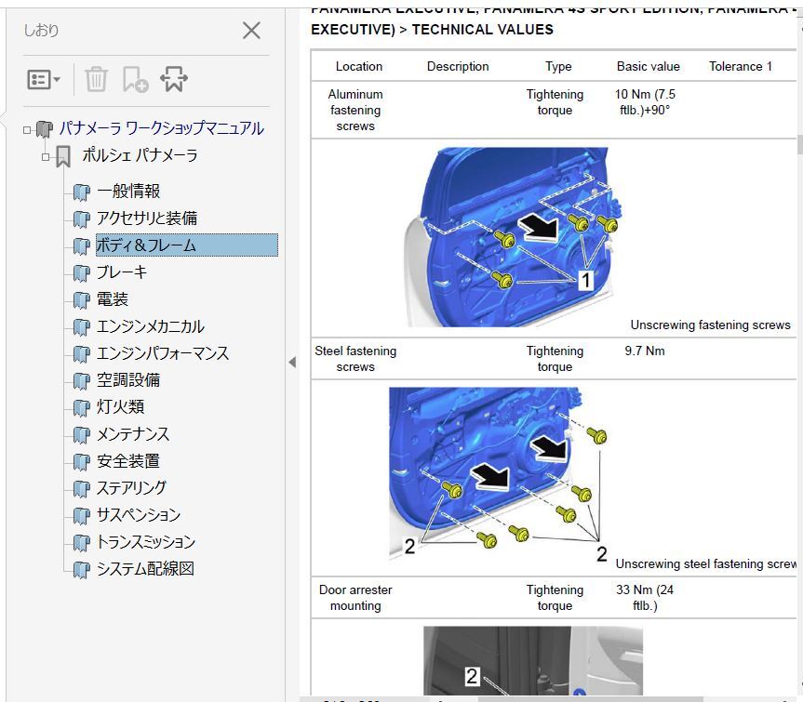Click the 'TECHNICAL VALUES' heading text
803x702 pixels.
(x=482, y=30)
